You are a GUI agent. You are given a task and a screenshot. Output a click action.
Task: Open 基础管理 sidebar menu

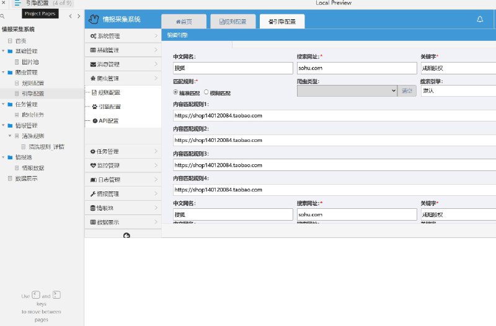[123, 50]
